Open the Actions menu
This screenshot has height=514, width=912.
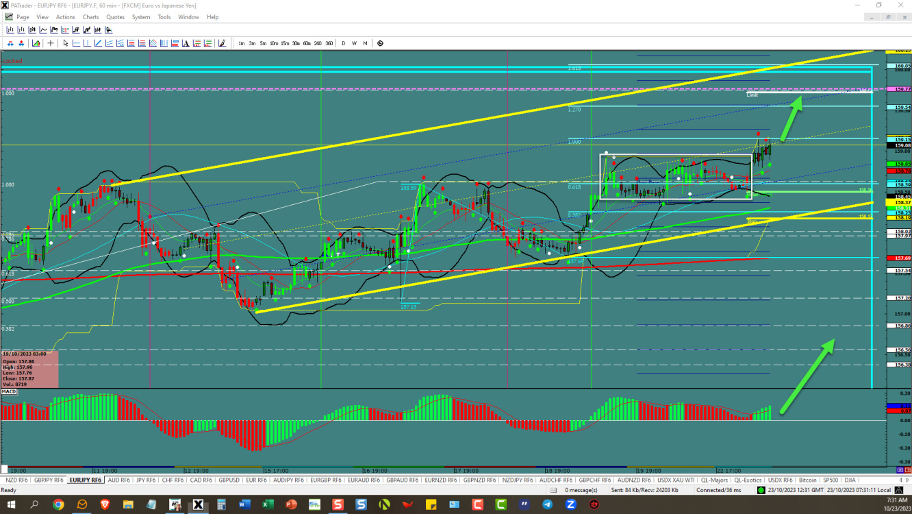point(66,16)
